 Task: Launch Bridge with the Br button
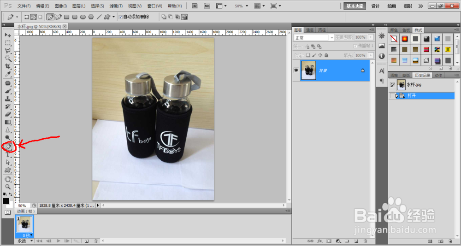tap(195, 6)
